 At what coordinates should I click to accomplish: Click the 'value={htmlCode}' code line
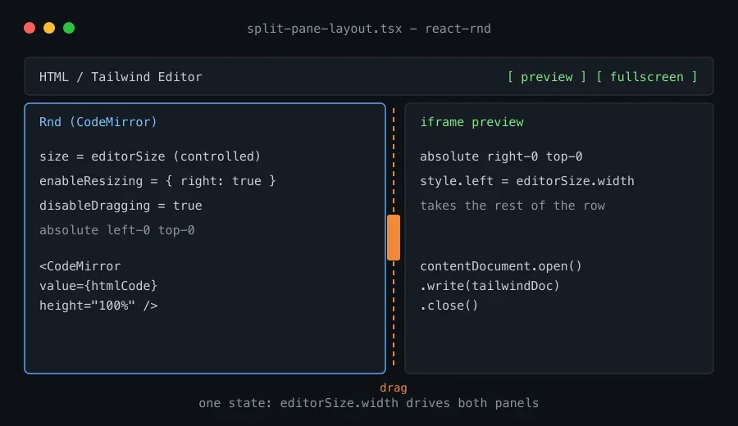point(98,285)
